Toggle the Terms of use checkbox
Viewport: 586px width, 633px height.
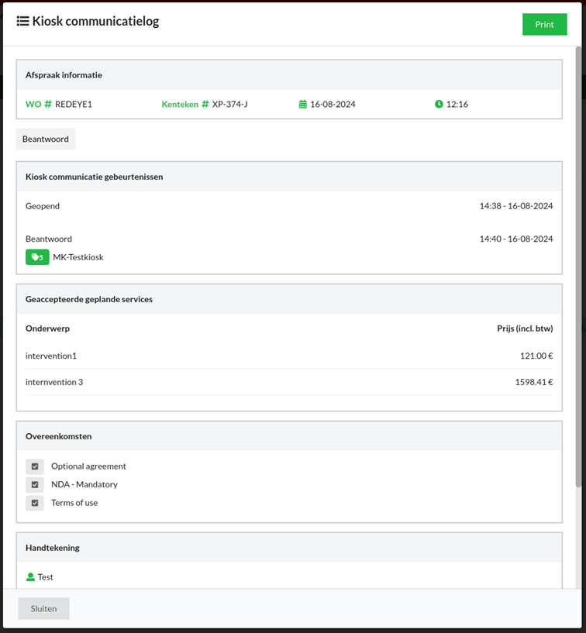[x=35, y=503]
